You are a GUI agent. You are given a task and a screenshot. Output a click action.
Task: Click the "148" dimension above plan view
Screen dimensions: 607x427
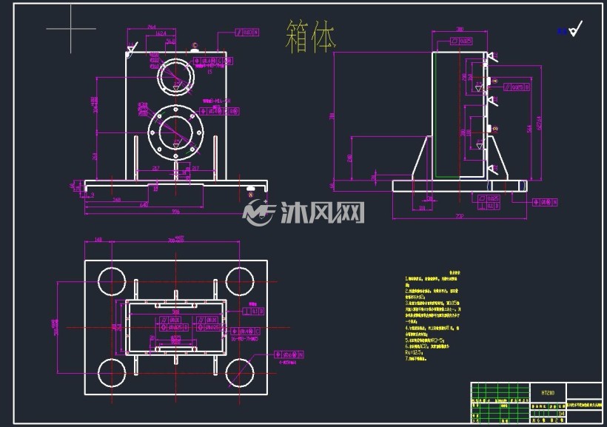pos(98,240)
